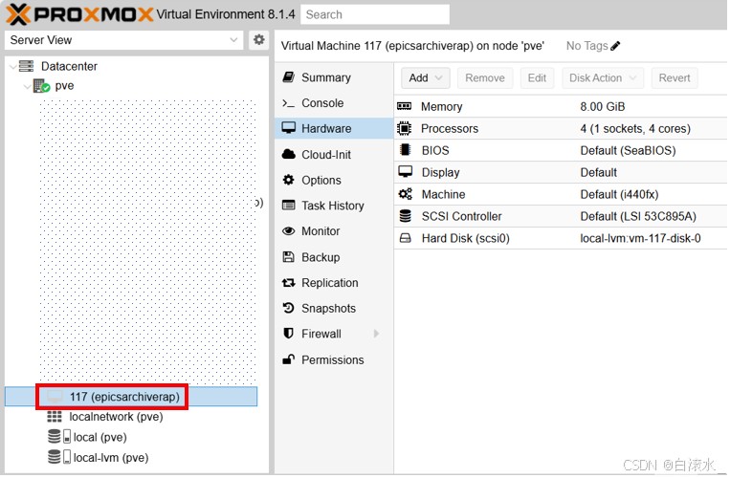Click the Permissions unlock icon
This screenshot has width=730, height=478.
pyautogui.click(x=289, y=359)
